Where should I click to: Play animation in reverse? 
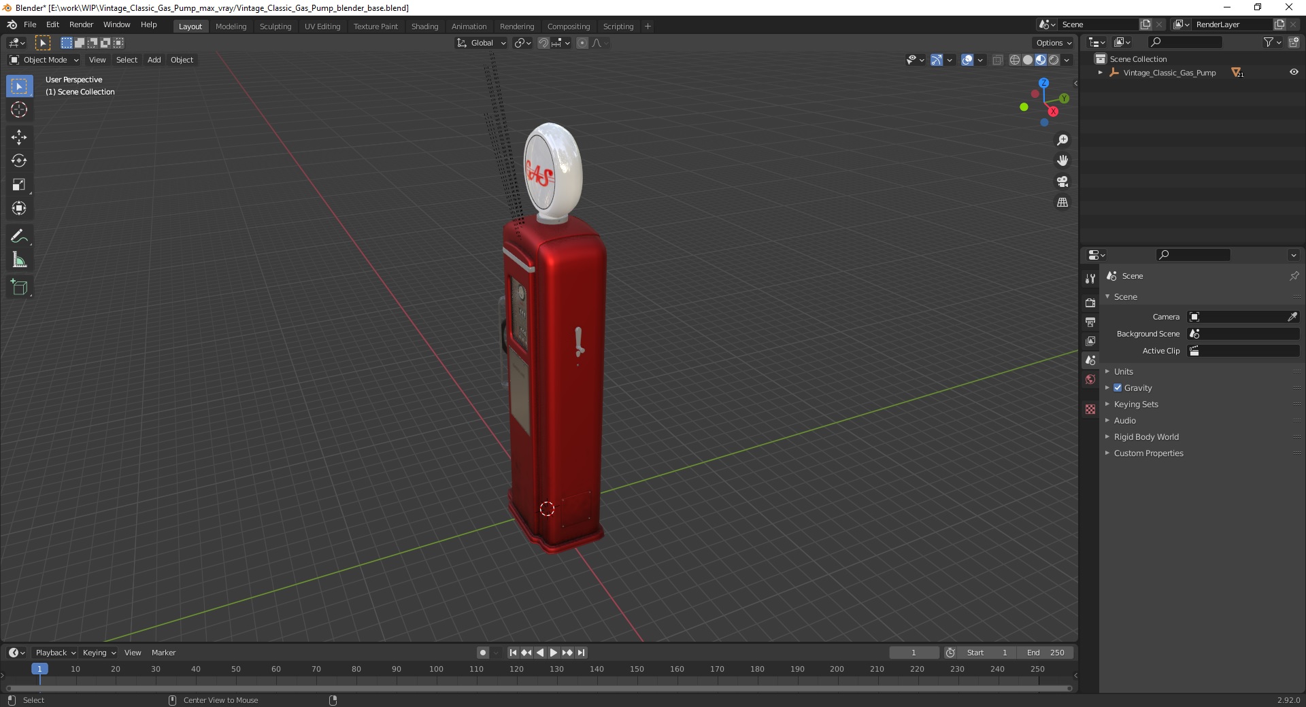[540, 653]
